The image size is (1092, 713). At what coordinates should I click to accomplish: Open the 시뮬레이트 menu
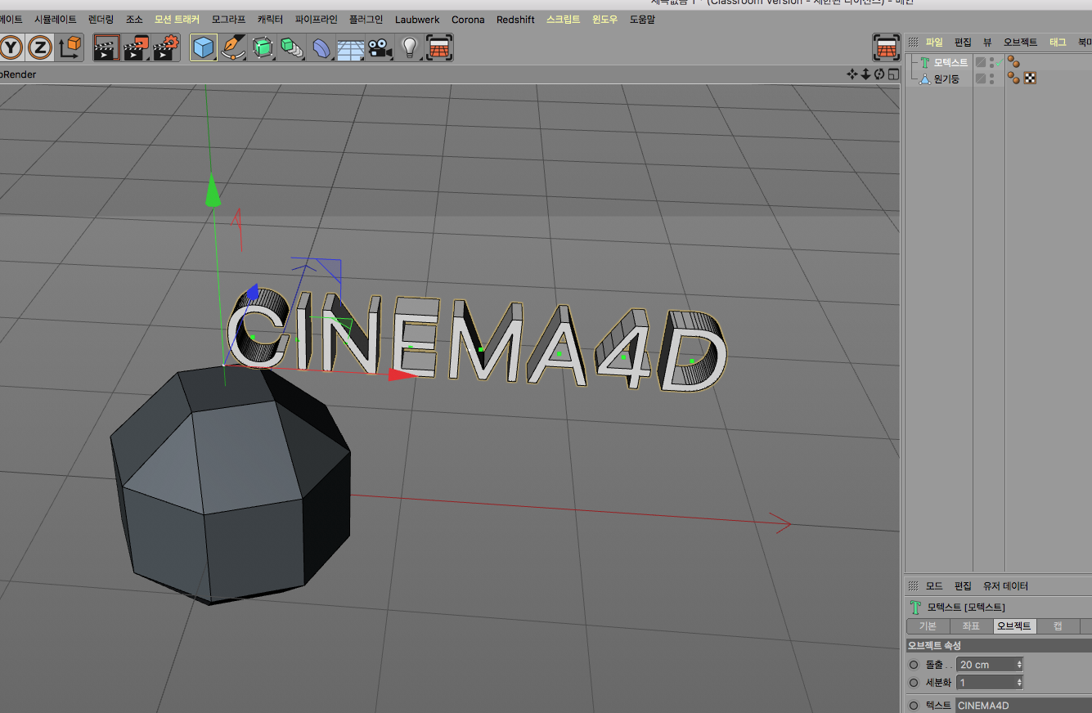coord(55,20)
